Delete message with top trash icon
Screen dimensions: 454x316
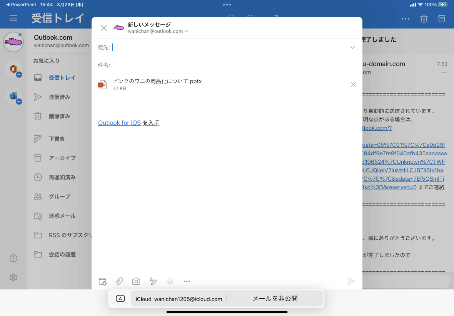[424, 18]
